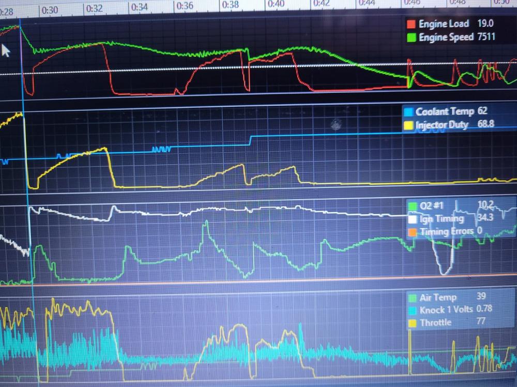Select the Engine Speed legend label
This screenshot has height=387, width=517.
tap(446, 37)
